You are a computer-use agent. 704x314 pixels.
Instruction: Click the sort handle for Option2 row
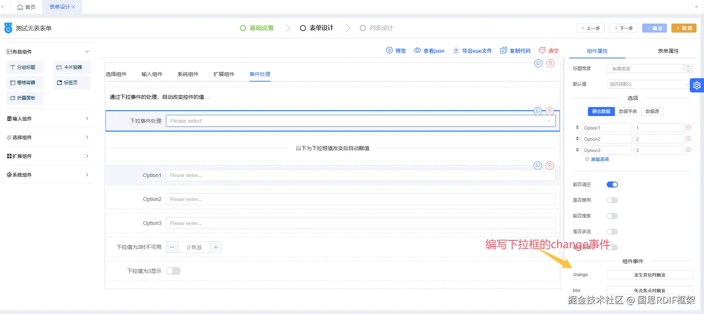577,138
